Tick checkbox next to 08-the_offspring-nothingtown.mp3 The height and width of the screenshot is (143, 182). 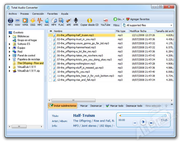coord(50,64)
